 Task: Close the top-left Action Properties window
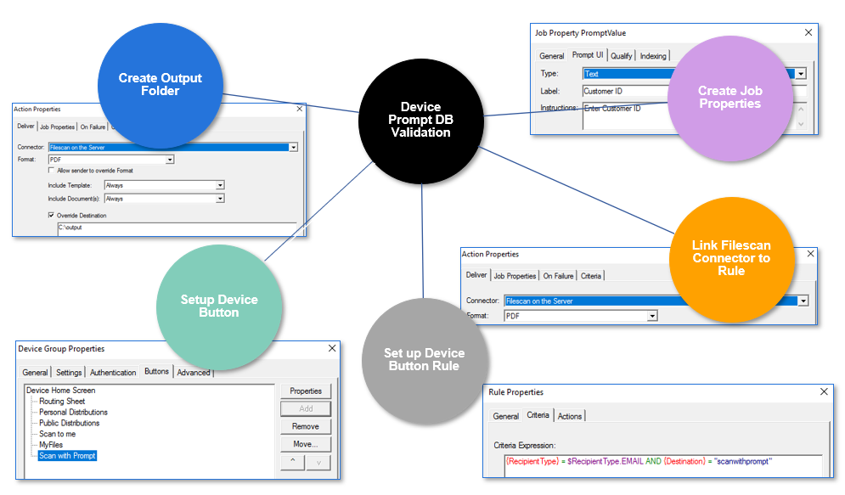(x=300, y=109)
